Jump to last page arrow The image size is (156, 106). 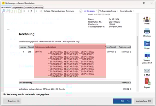coord(40,11)
